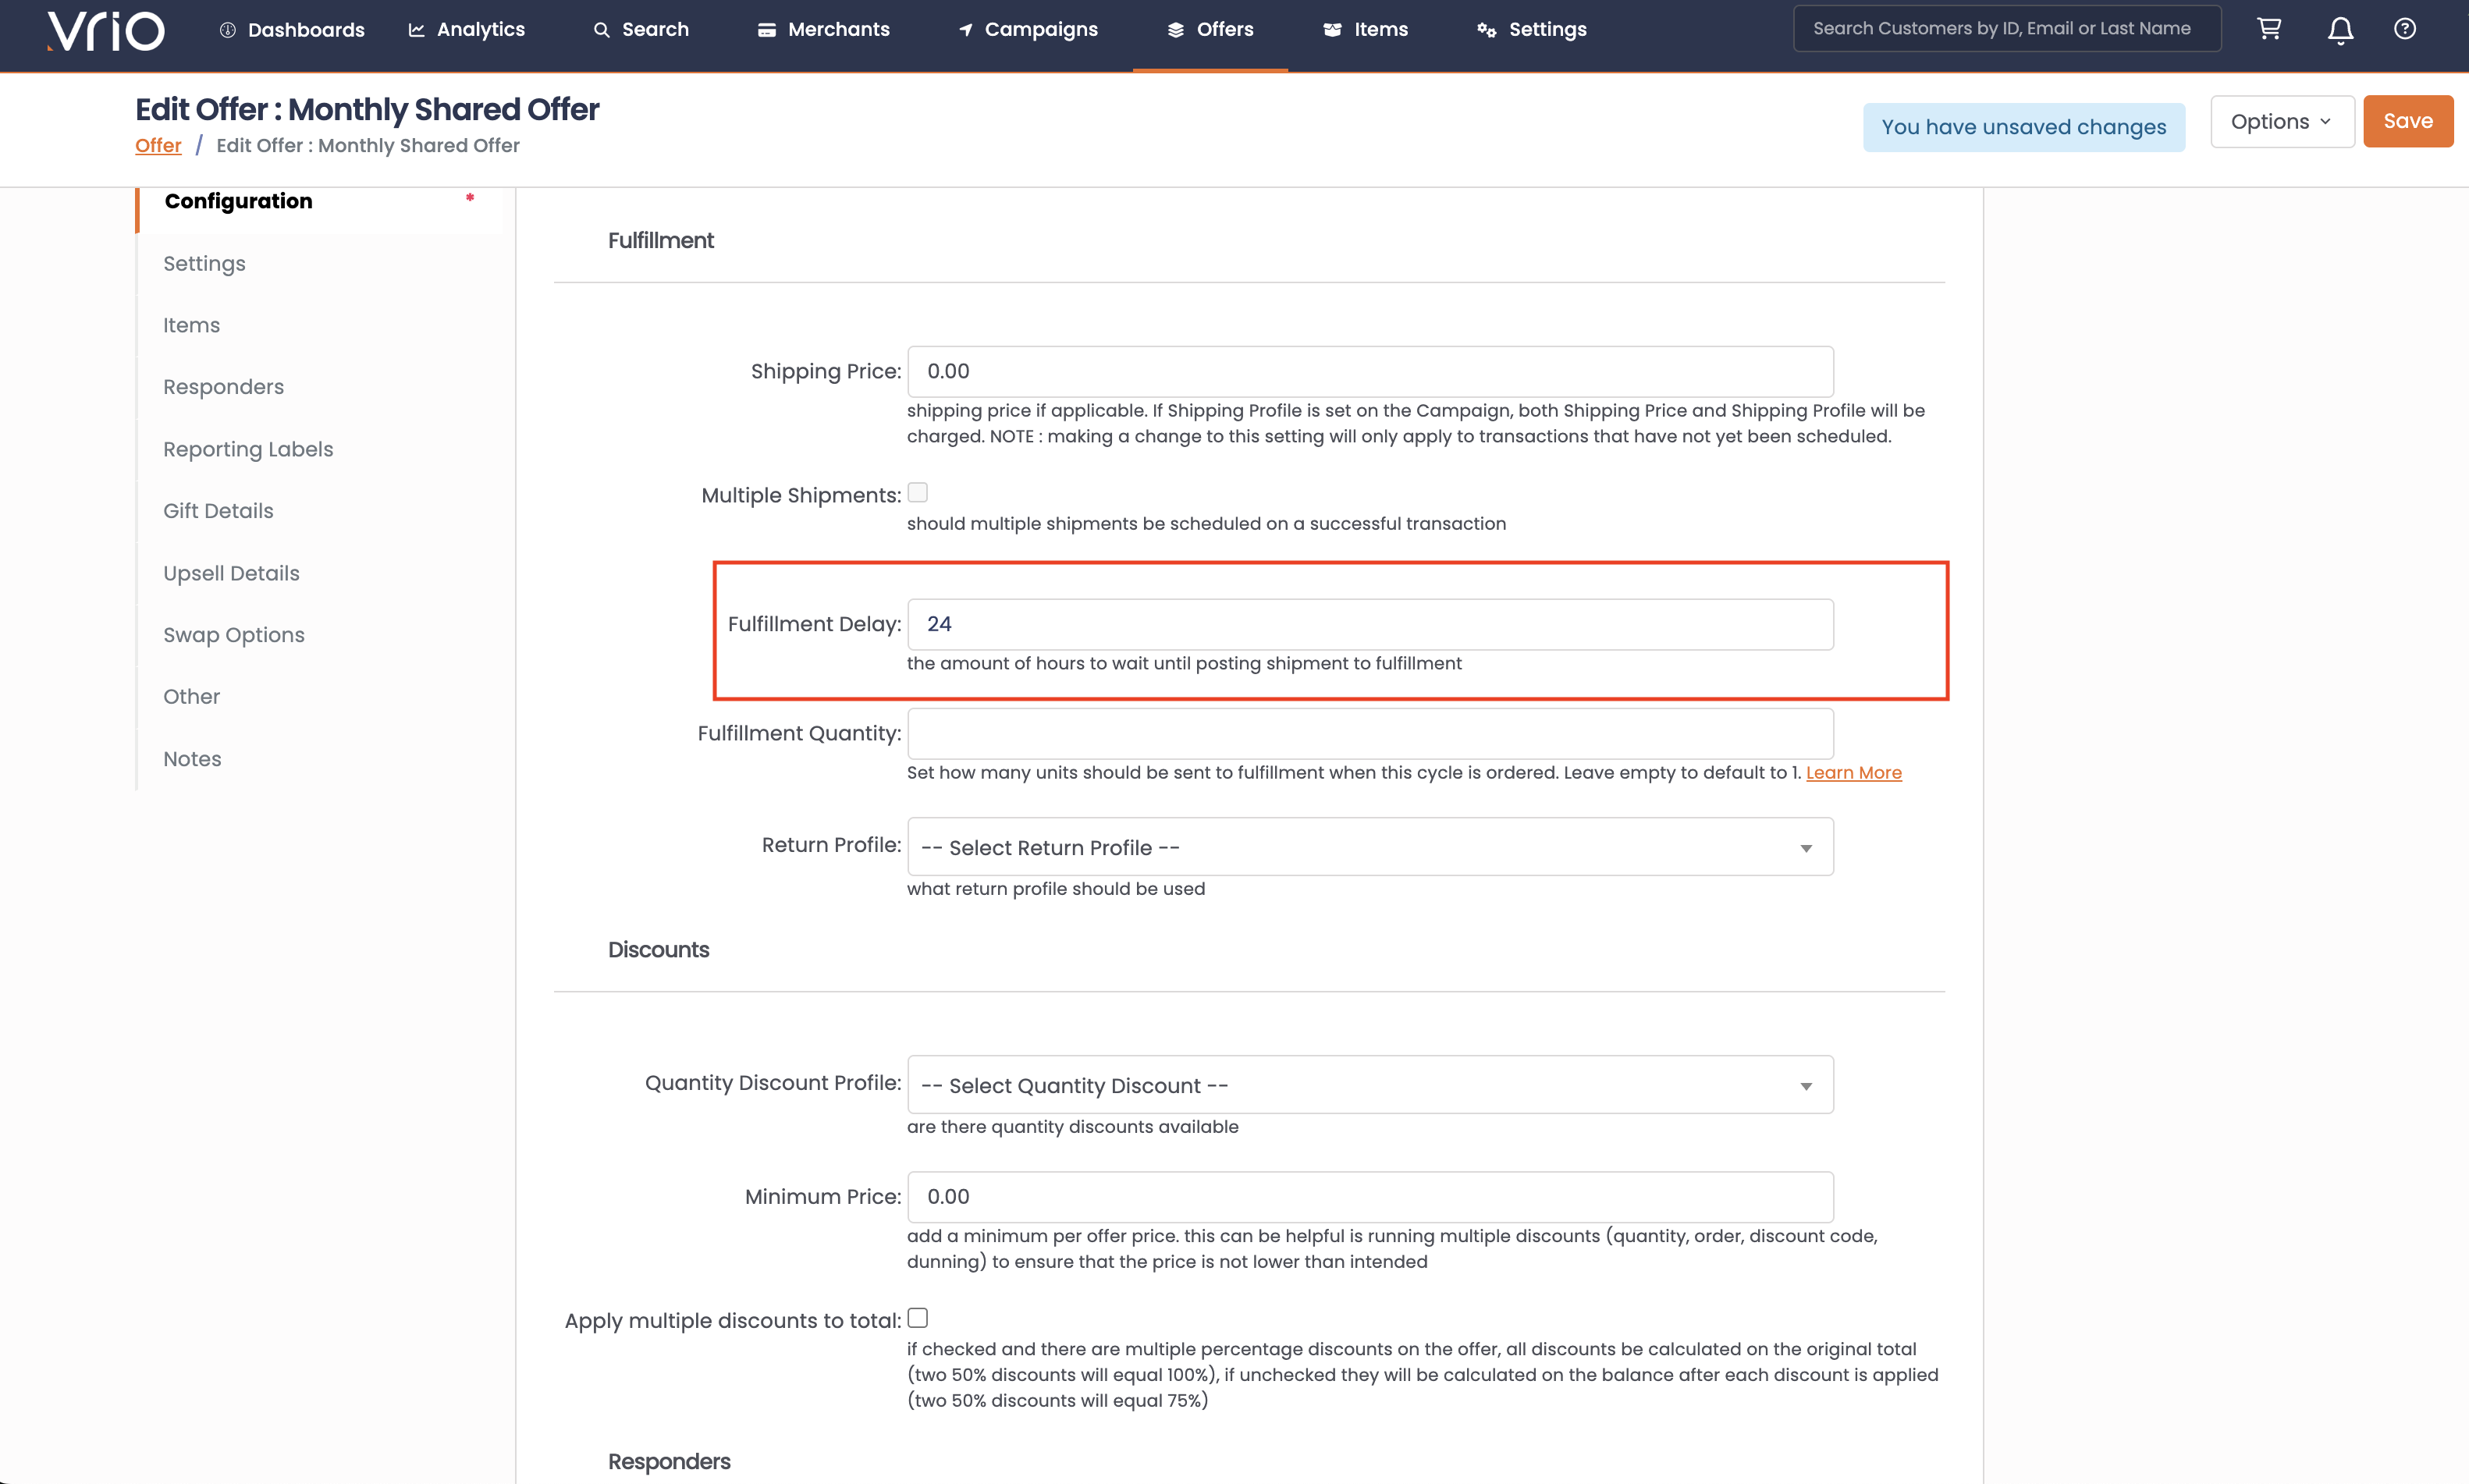Open the Campaigns menu
2469x1484 pixels.
click(1028, 30)
